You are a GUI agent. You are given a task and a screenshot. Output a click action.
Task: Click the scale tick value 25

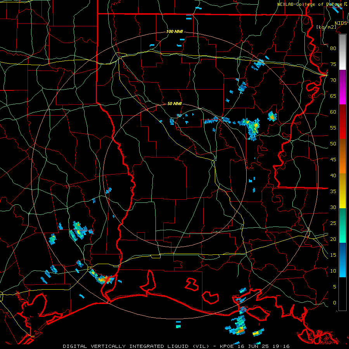(333, 223)
